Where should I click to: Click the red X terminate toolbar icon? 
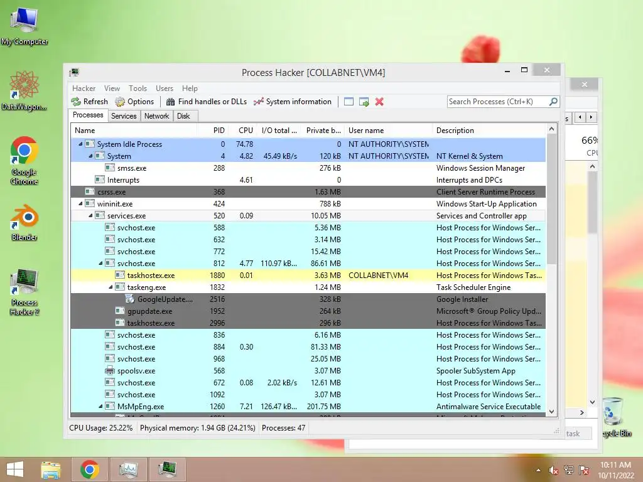pyautogui.click(x=379, y=102)
